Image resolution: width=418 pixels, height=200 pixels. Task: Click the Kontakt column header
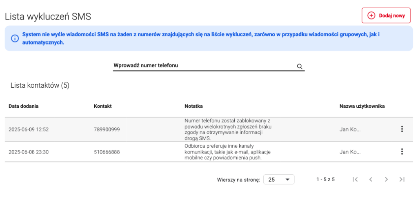pyautogui.click(x=102, y=106)
